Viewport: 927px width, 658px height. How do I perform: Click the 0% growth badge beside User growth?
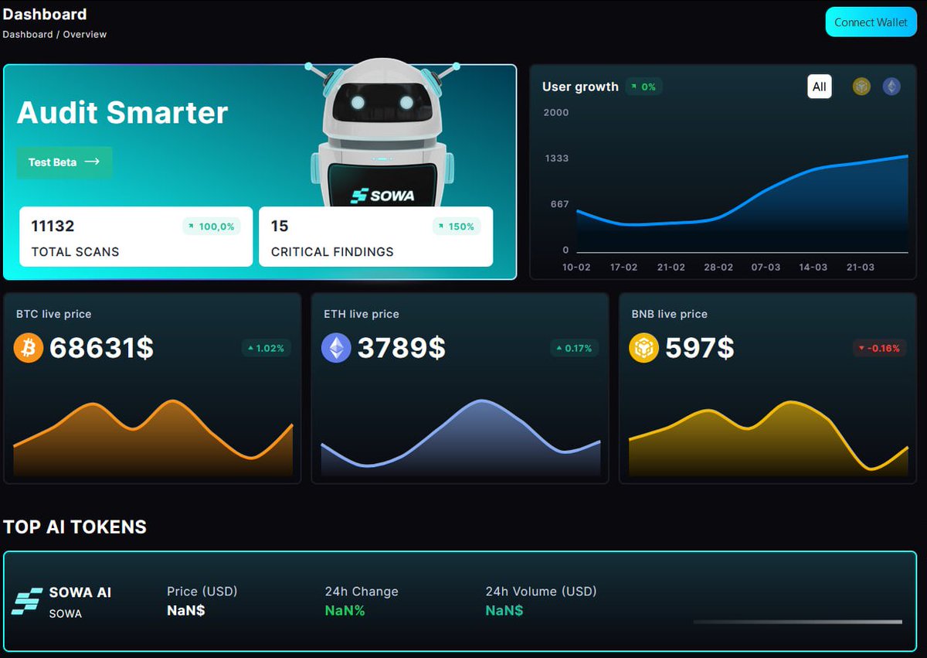(x=645, y=87)
